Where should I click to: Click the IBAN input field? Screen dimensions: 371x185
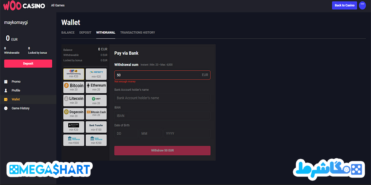162,116
